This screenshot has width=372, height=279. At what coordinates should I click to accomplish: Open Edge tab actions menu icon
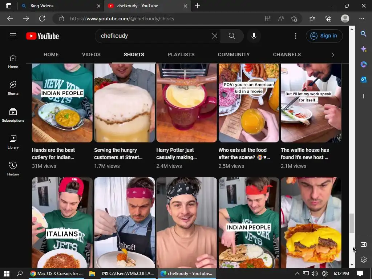point(9,6)
